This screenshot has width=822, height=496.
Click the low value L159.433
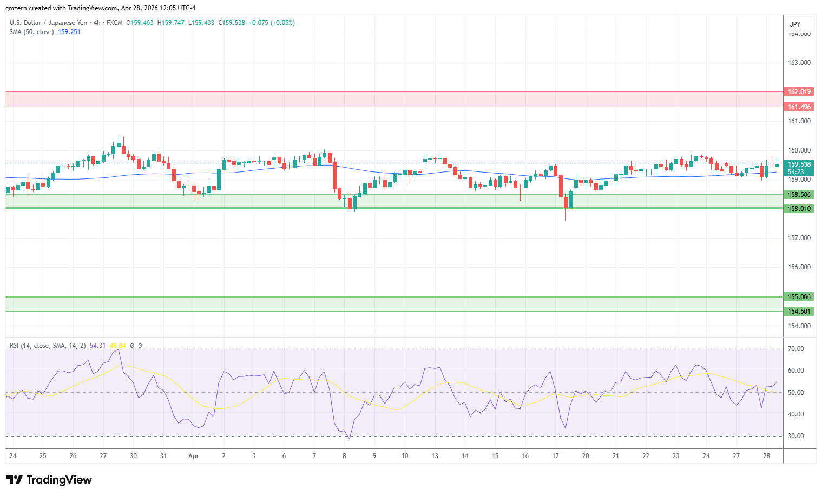pos(201,23)
